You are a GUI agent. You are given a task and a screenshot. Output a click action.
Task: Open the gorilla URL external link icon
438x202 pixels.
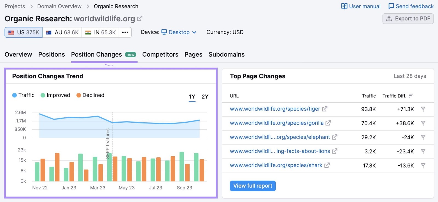click(328, 123)
